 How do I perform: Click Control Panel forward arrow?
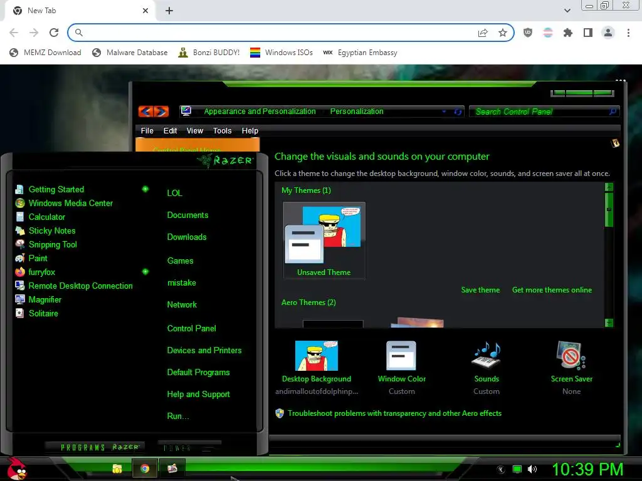pos(161,111)
